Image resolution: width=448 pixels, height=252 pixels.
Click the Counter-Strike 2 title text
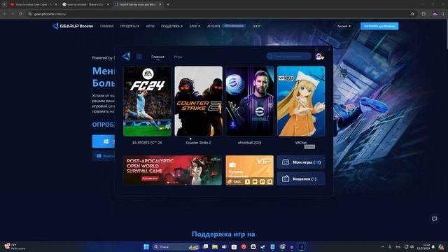coord(198,143)
